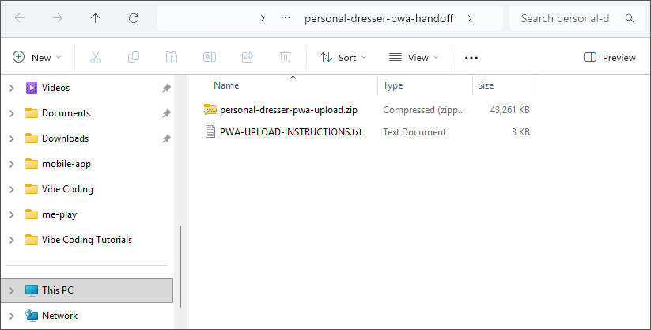Screen dimensions: 651x330
Task: Expand the This PC tree node
Action: (12, 290)
